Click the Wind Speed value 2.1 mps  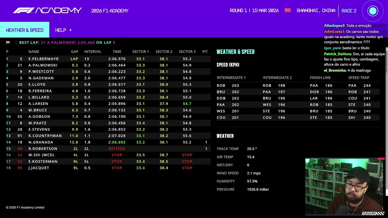tap(254, 173)
